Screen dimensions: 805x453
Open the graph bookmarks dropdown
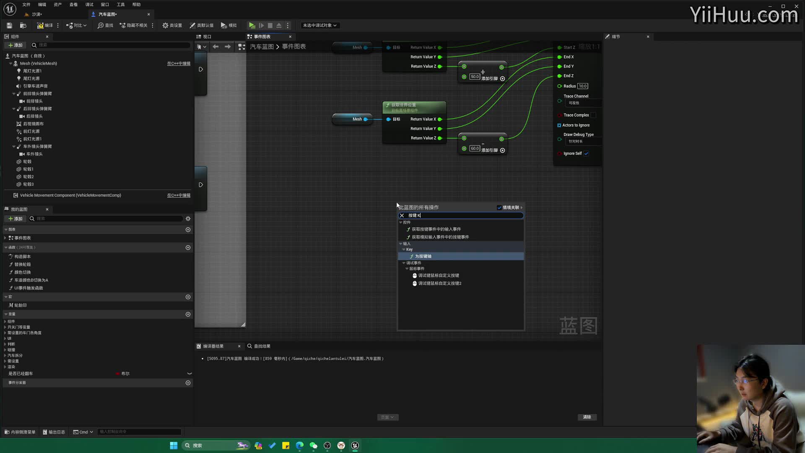pos(202,47)
